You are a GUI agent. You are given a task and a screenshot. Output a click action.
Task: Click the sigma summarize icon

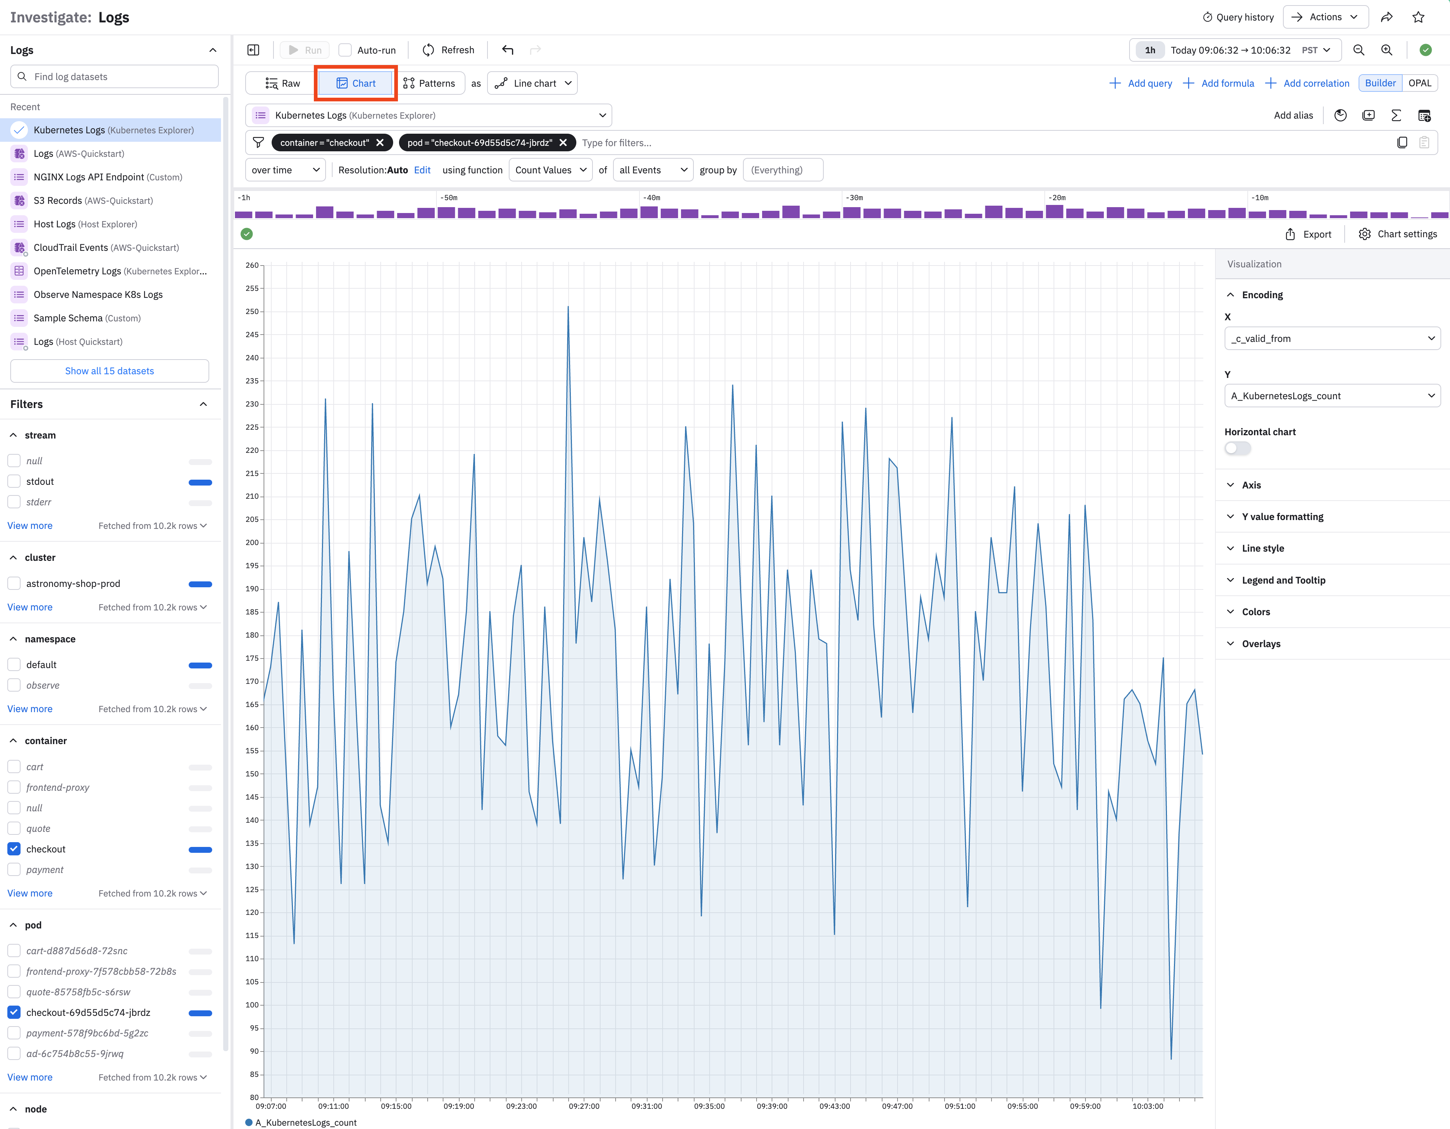[x=1396, y=116]
